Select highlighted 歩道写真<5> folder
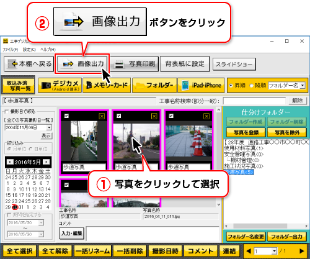The image size is (310, 259). tap(239, 172)
